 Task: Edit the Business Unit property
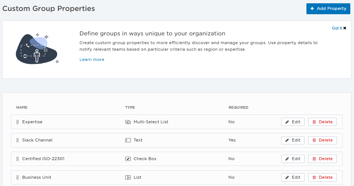292,178
